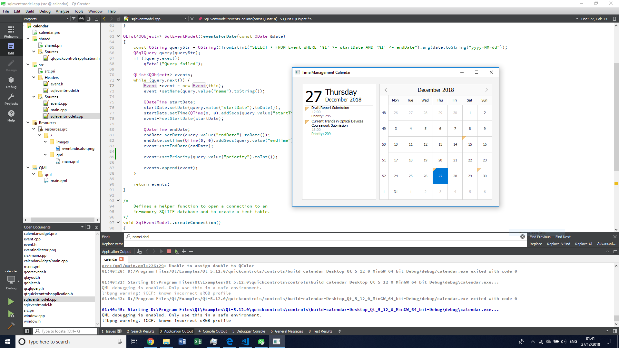Fold the eventsForDate function at line 63

(118, 36)
